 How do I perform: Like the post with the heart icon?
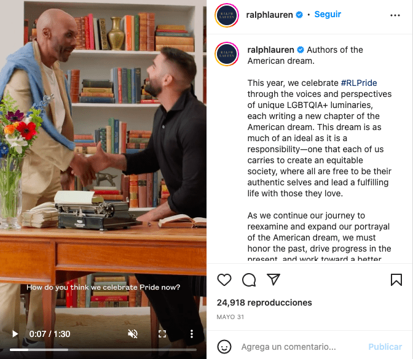click(x=224, y=280)
